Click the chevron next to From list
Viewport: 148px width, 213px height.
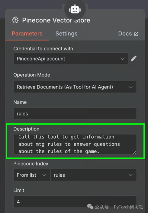(x=44, y=175)
